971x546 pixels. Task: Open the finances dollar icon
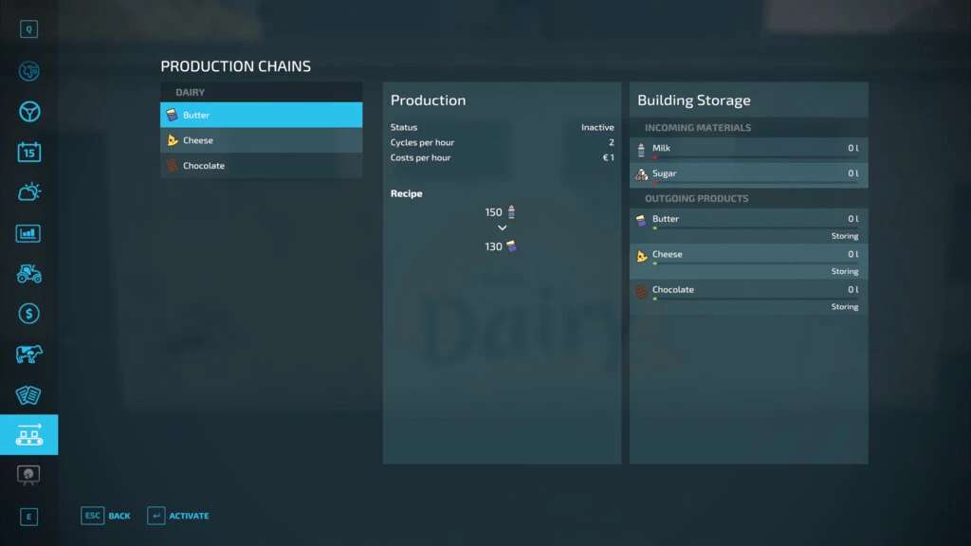click(x=28, y=314)
